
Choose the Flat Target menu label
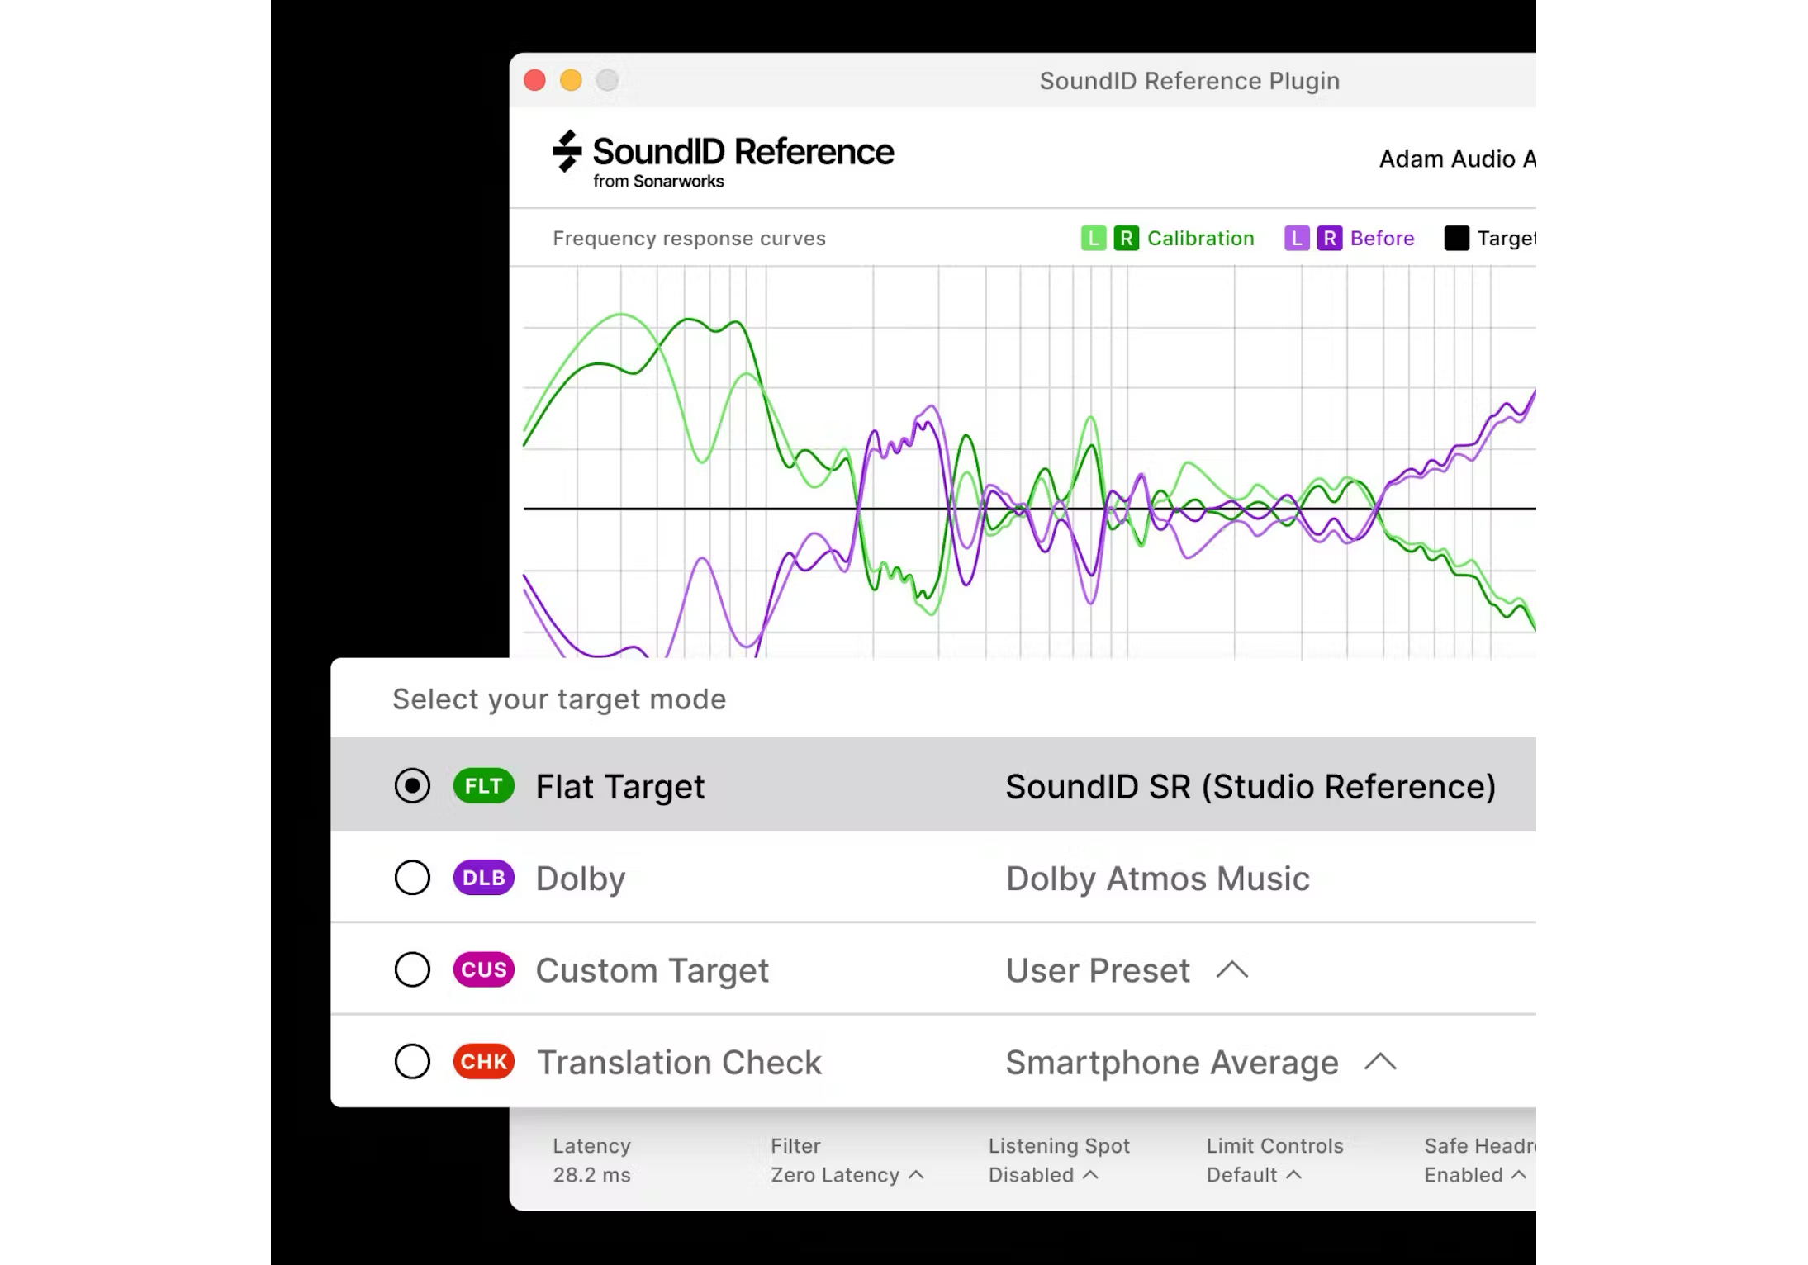click(x=620, y=787)
